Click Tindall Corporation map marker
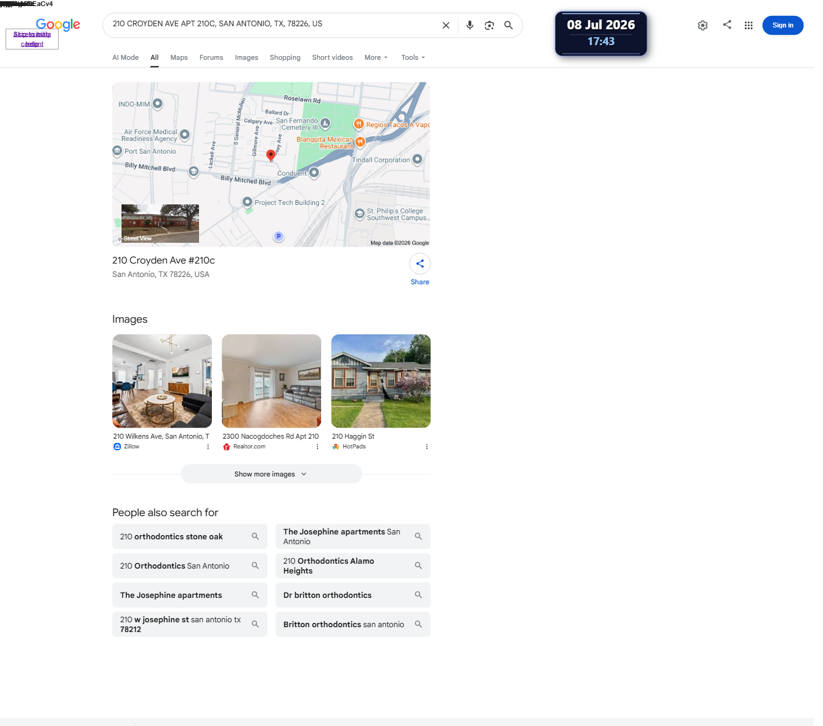 point(417,159)
